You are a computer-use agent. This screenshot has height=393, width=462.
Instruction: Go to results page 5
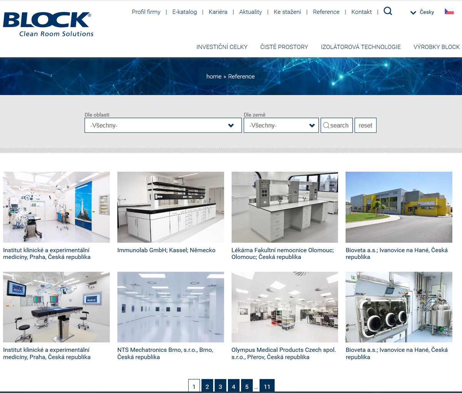tap(247, 386)
